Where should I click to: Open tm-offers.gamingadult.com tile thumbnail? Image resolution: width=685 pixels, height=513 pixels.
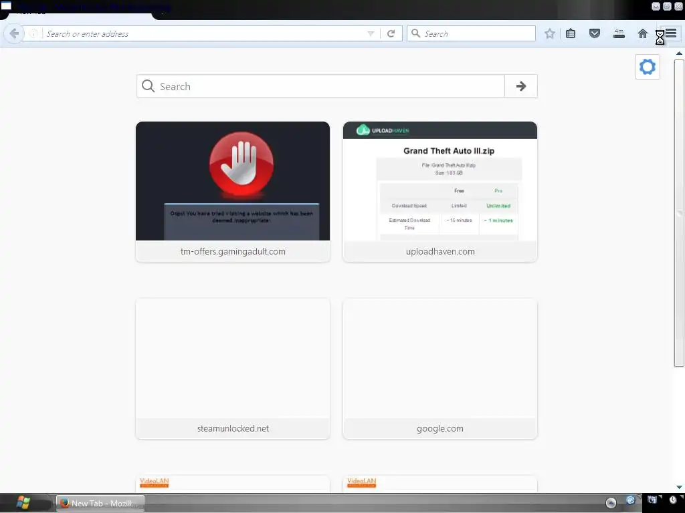(233, 181)
